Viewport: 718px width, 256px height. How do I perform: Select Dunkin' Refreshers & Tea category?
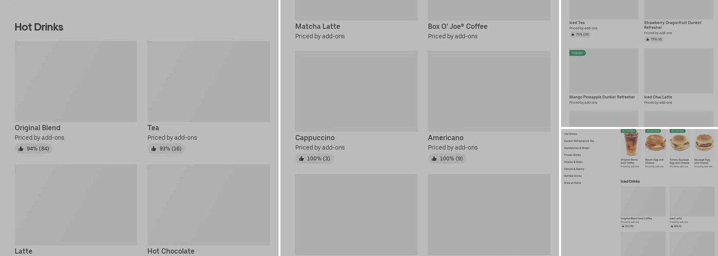pyautogui.click(x=579, y=141)
